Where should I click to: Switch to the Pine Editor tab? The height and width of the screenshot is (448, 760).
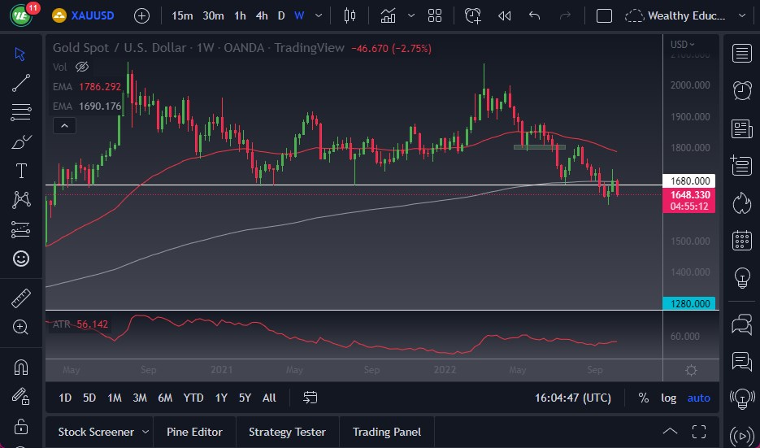tap(194, 432)
